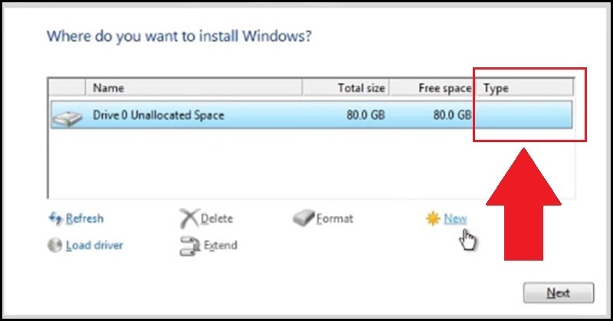Select Drive 0 Unallocated Space row
This screenshot has width=613, height=321.
pyautogui.click(x=230, y=115)
